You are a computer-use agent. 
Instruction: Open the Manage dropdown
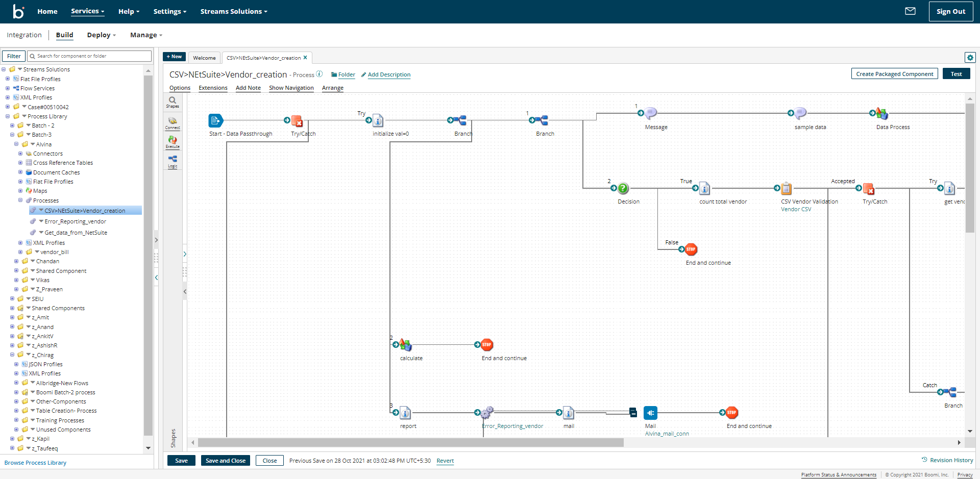[x=146, y=35]
